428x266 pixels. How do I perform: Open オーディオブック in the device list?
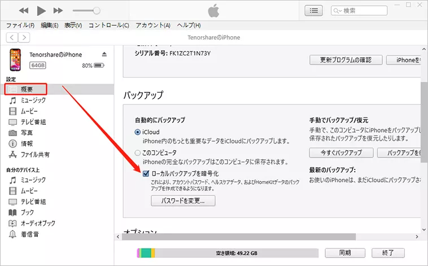point(37,223)
